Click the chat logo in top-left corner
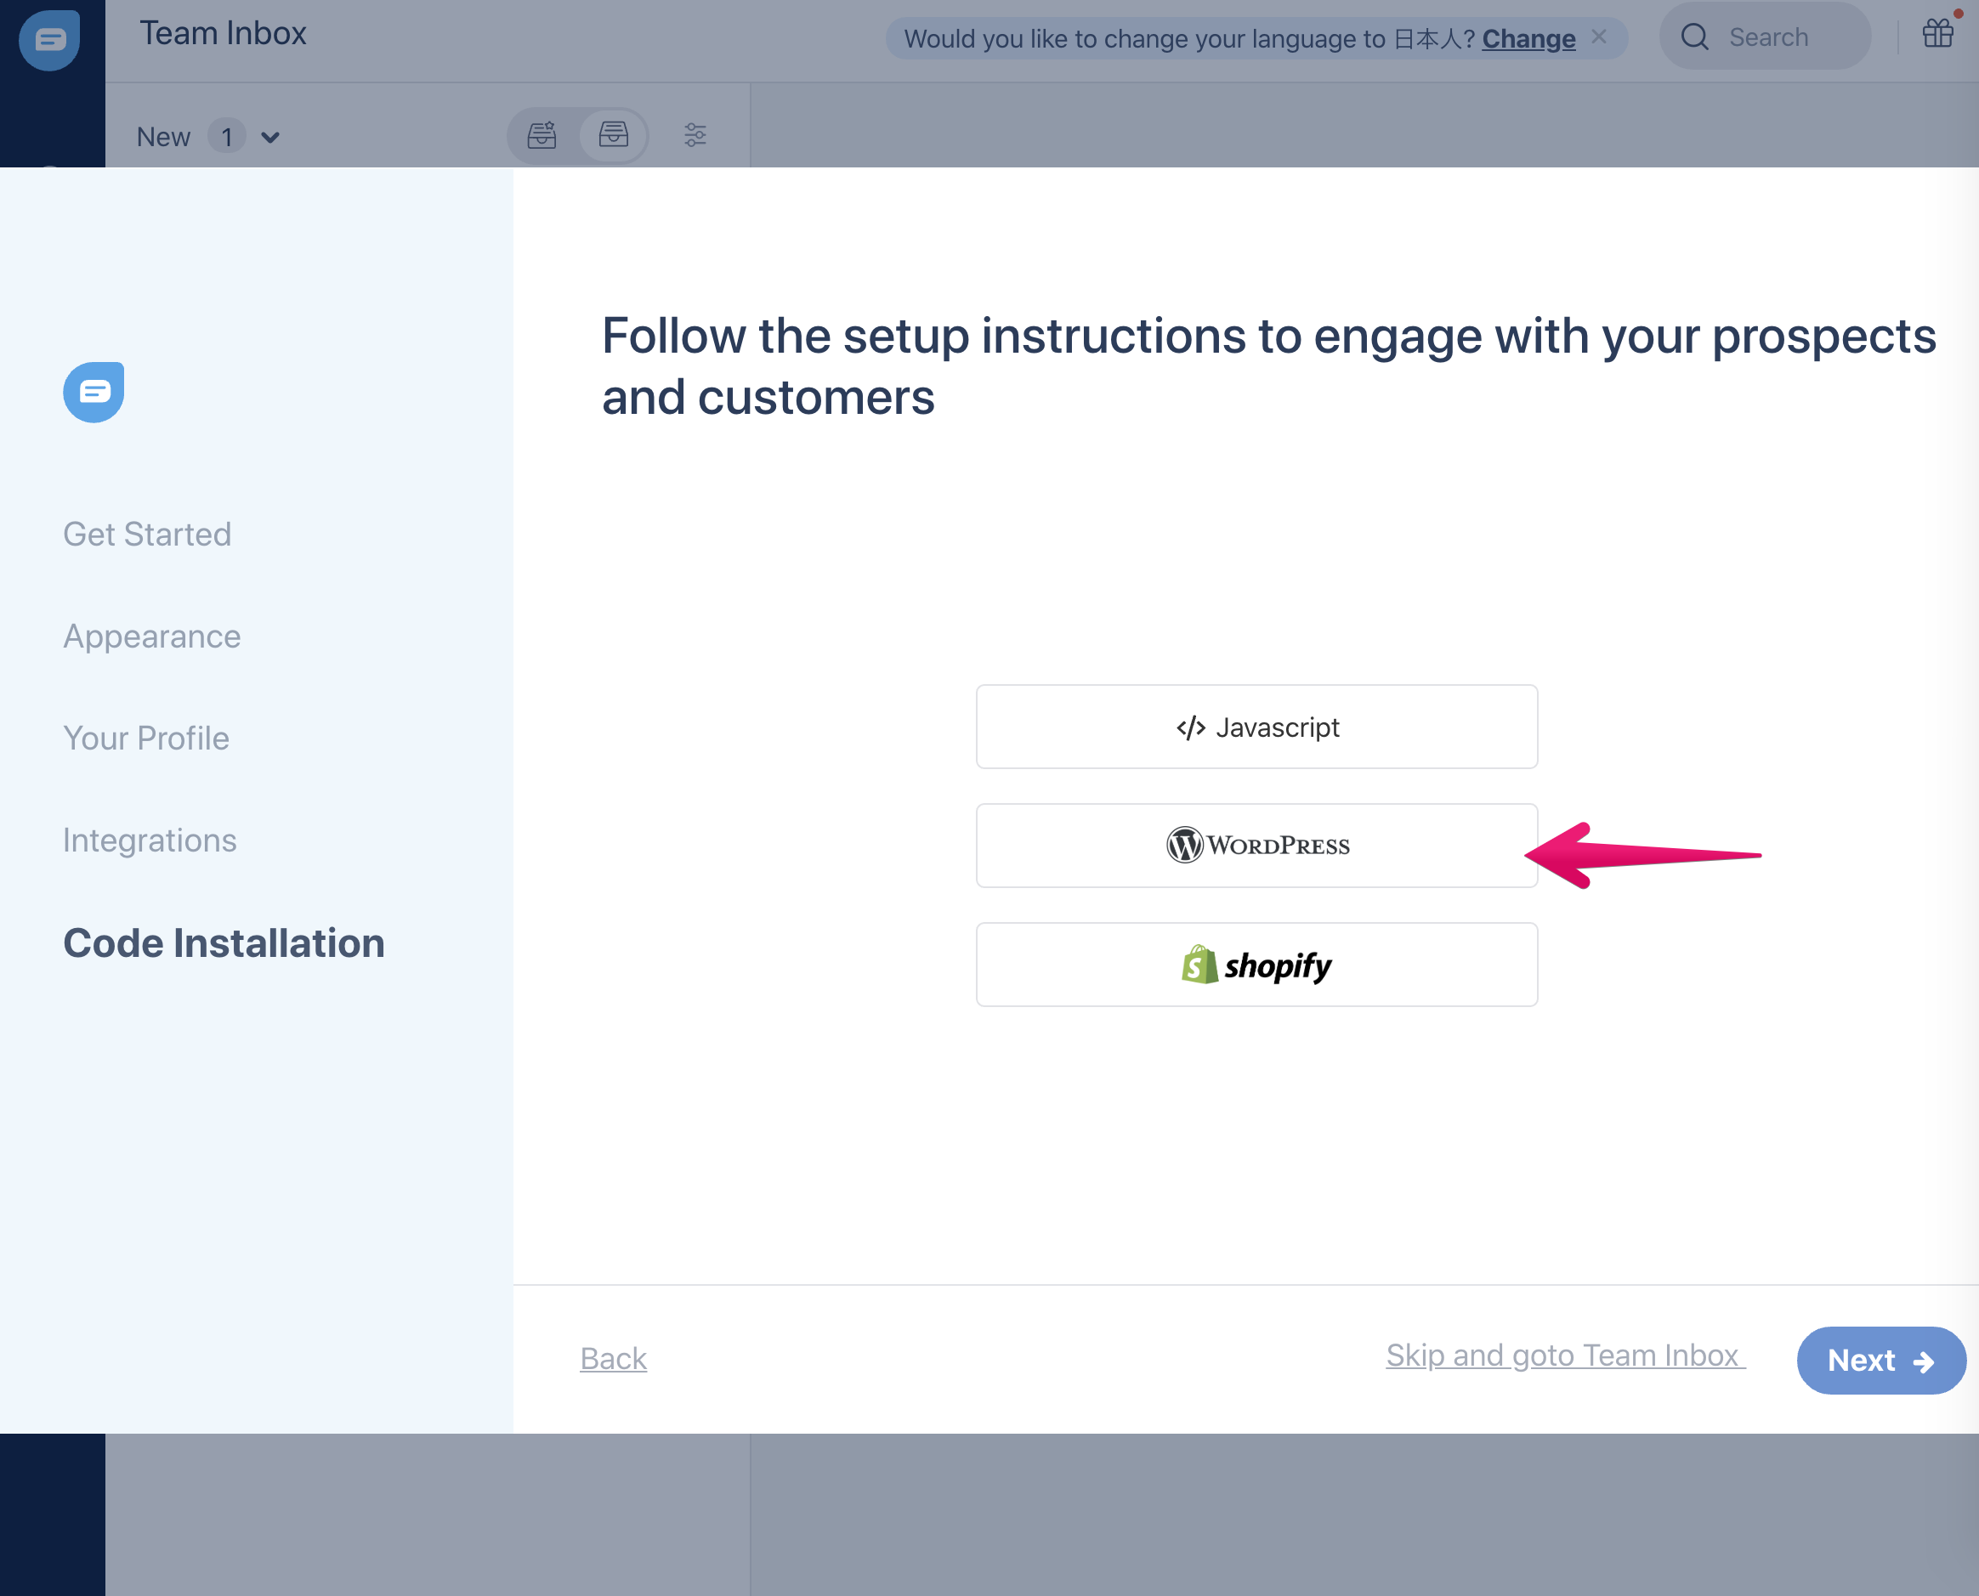This screenshot has width=1979, height=1596. point(49,40)
